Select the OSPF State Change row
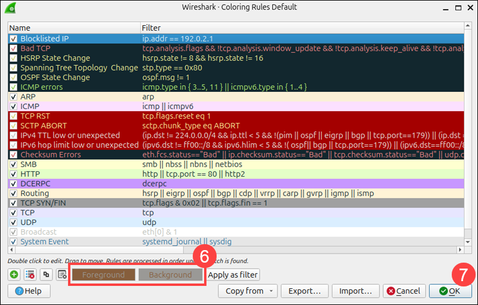Viewport: 478px width, 305px height. [236, 78]
